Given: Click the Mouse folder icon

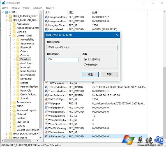Looking at the screenshot, I should tap(18, 83).
